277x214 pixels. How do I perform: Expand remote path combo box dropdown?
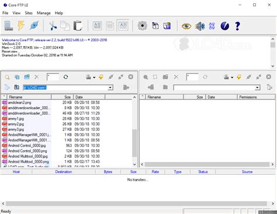(x=257, y=88)
